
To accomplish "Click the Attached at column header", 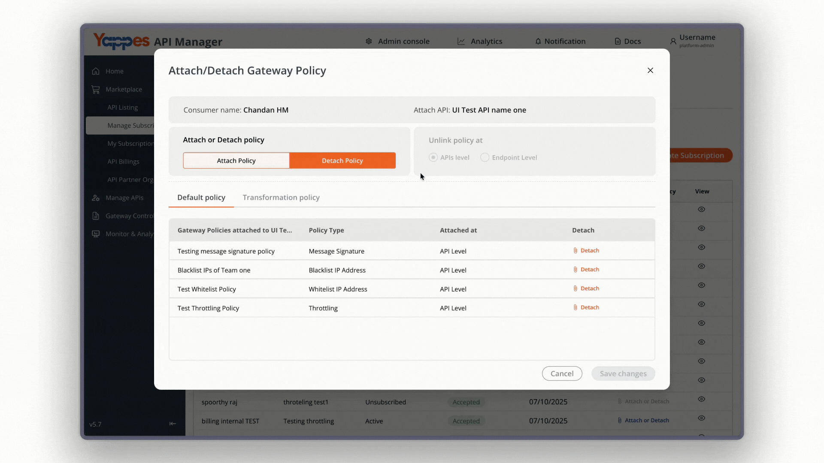I will pos(458,230).
